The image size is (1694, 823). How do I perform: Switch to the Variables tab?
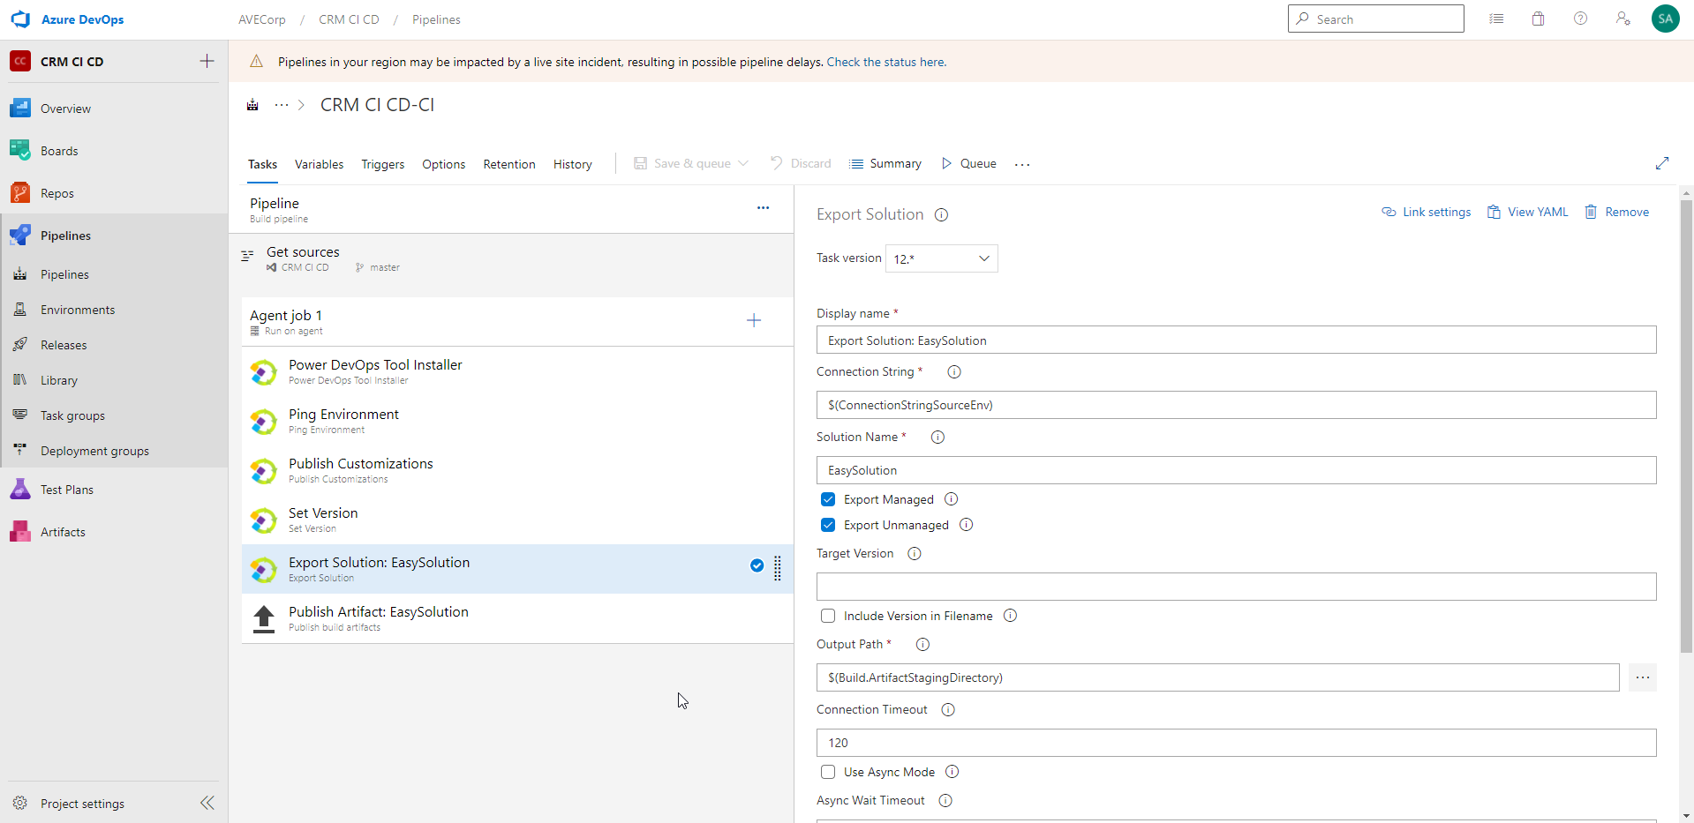click(319, 164)
